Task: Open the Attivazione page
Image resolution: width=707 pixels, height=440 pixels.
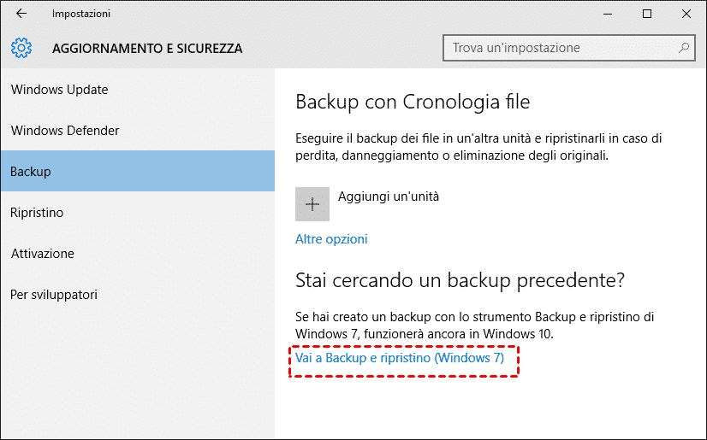Action: [x=43, y=254]
